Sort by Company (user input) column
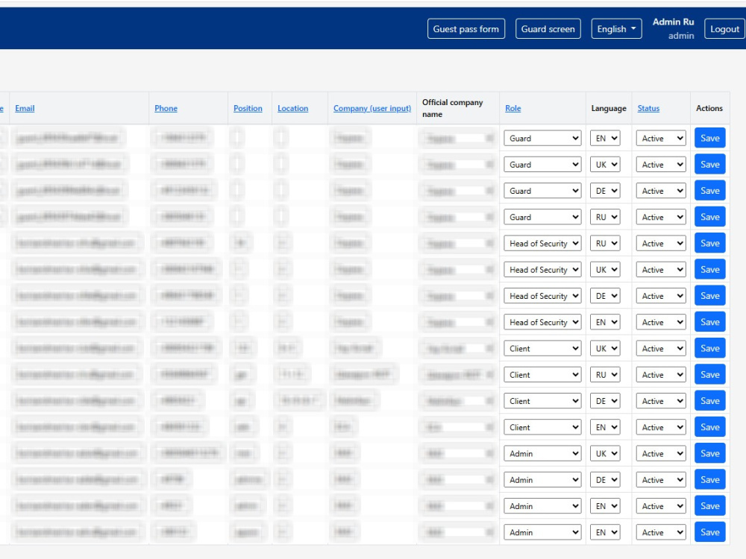The width and height of the screenshot is (746, 559). [x=372, y=108]
